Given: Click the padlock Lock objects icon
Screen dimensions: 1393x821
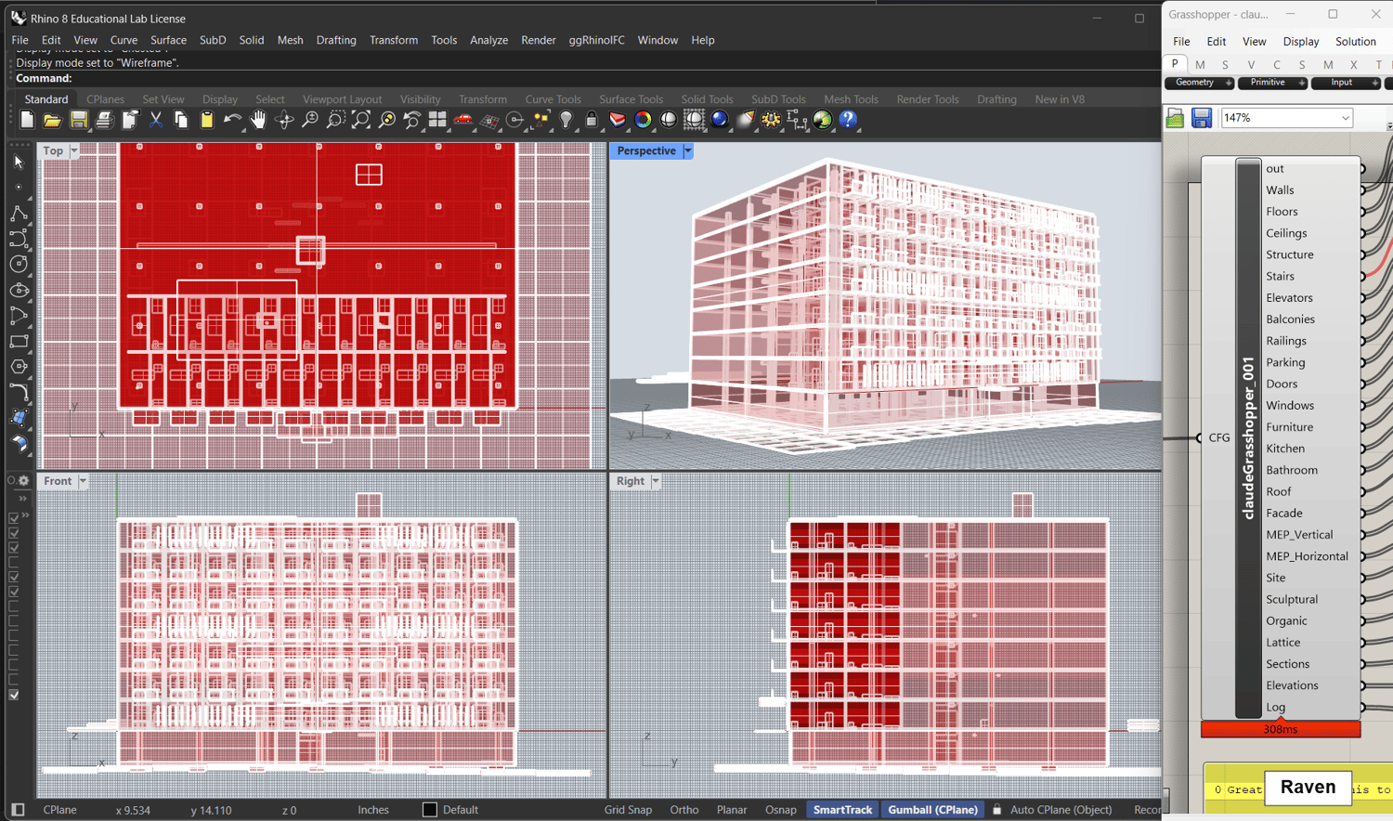Looking at the screenshot, I should [592, 120].
